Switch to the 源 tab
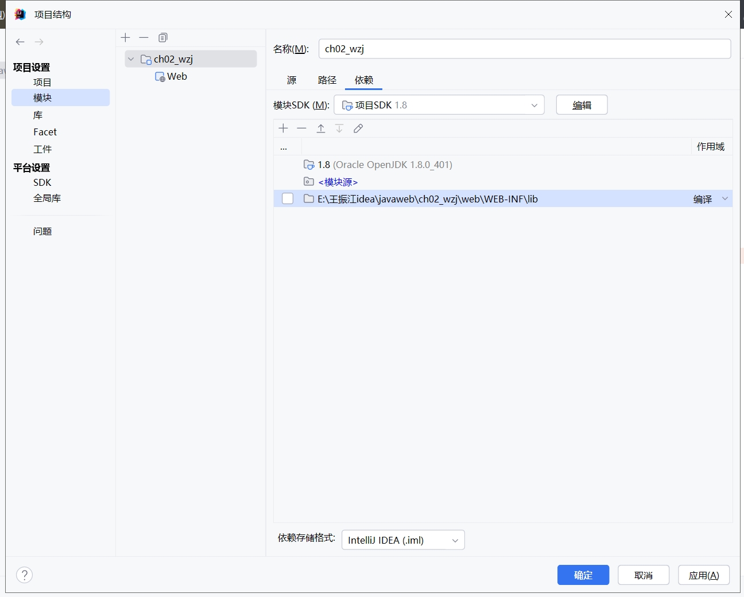 pos(292,80)
